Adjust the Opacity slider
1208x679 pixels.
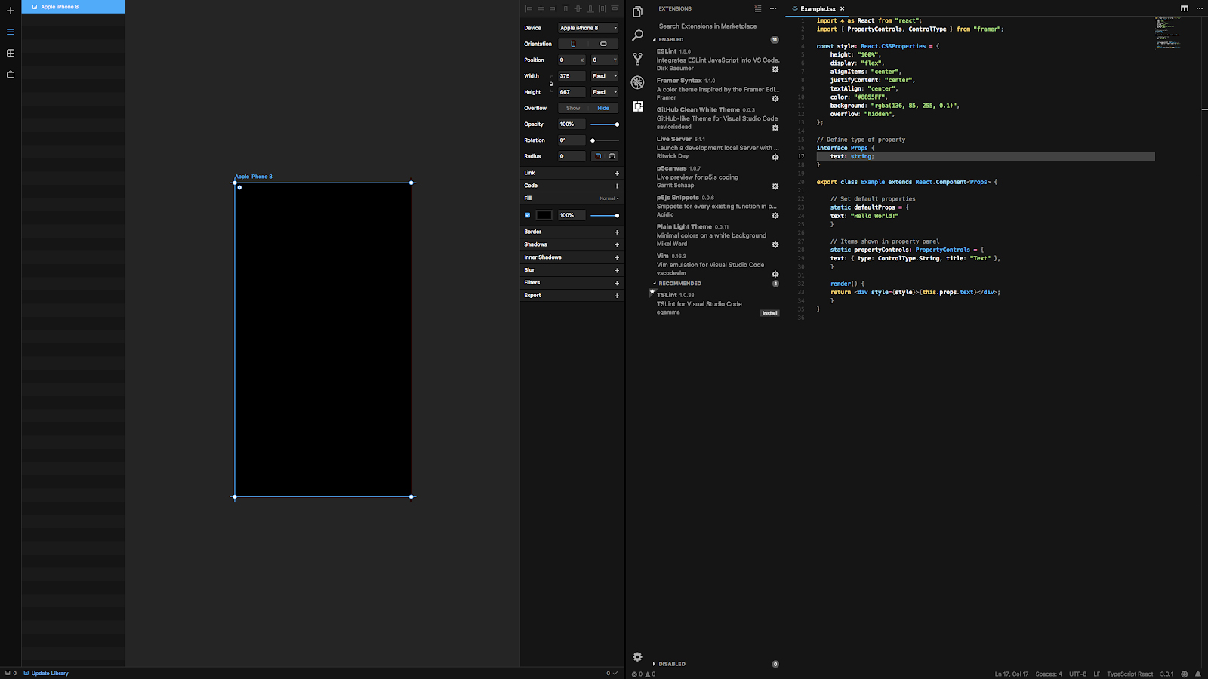605,124
